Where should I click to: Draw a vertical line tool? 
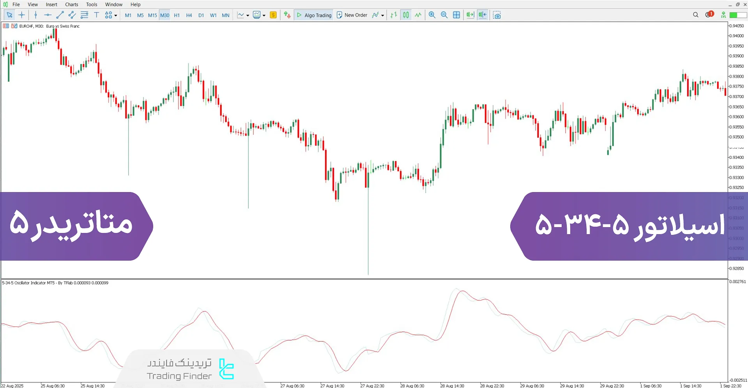pyautogui.click(x=35, y=15)
